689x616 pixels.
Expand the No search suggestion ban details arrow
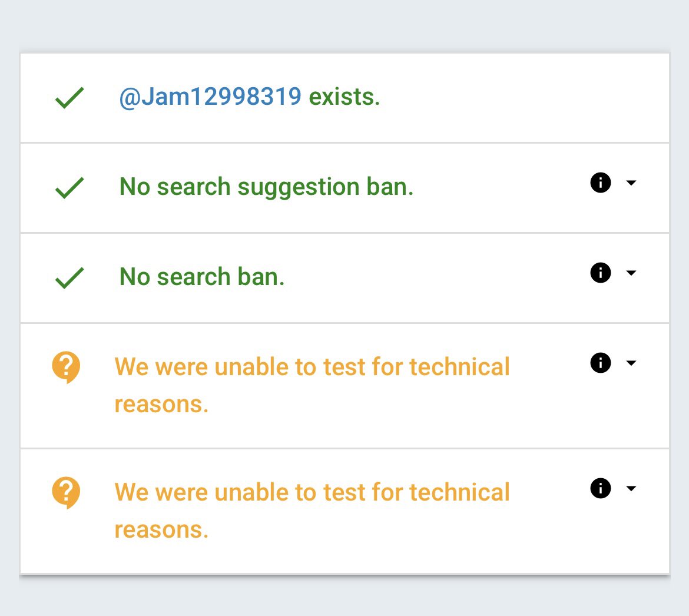point(631,183)
